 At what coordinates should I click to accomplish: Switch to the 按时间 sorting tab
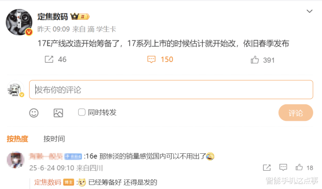[x=54, y=139]
